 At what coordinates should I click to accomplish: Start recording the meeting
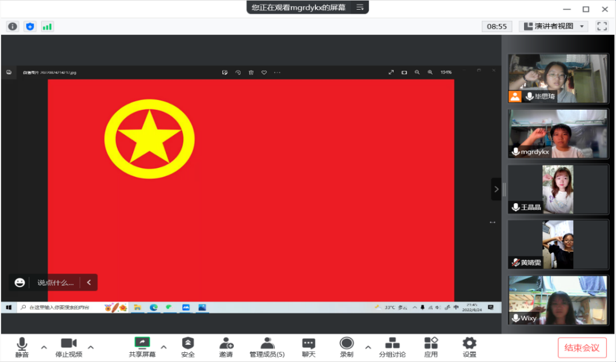346,347
